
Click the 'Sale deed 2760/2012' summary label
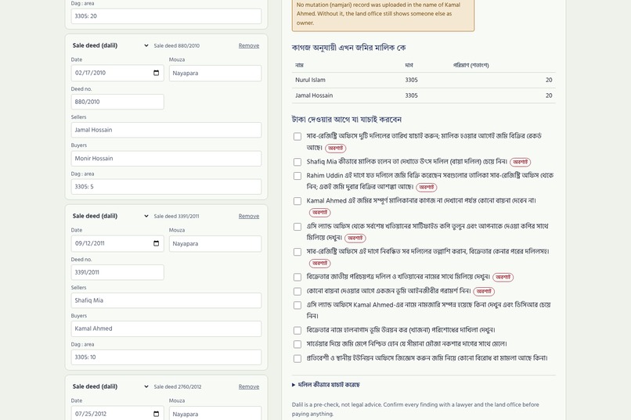178,386
